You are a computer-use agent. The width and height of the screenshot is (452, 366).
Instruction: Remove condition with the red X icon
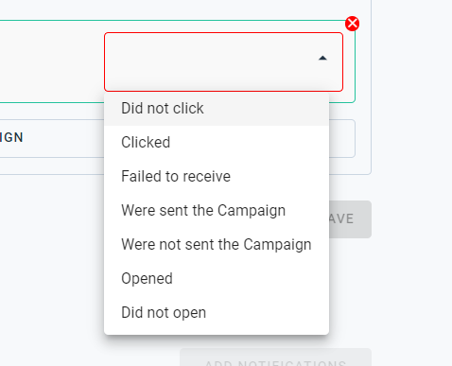click(x=352, y=24)
